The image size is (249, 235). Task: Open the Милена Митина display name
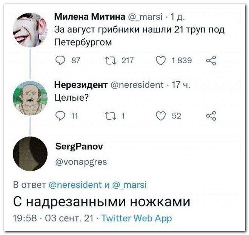tap(90, 17)
